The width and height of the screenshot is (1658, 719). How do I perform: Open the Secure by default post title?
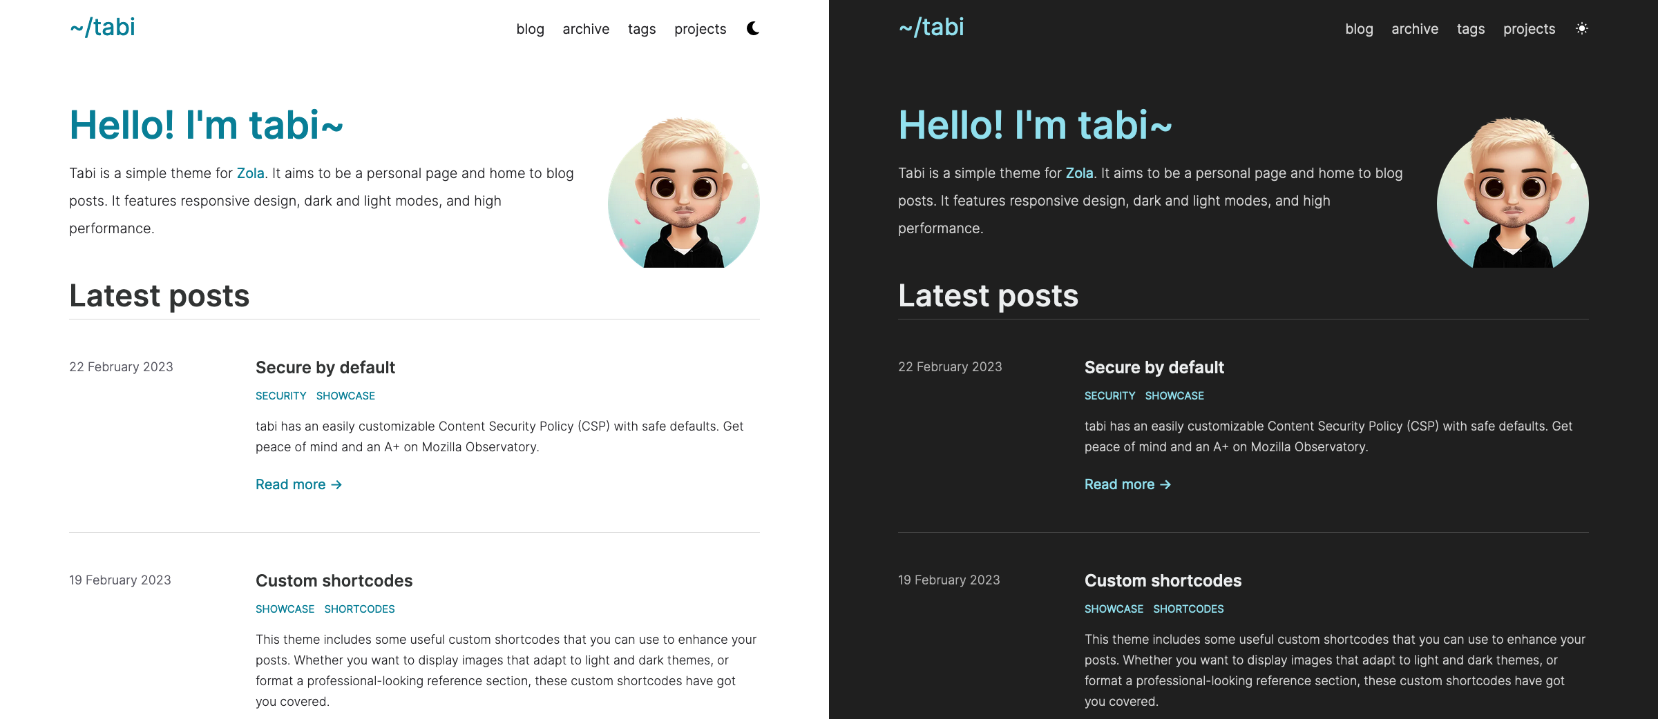click(x=325, y=367)
